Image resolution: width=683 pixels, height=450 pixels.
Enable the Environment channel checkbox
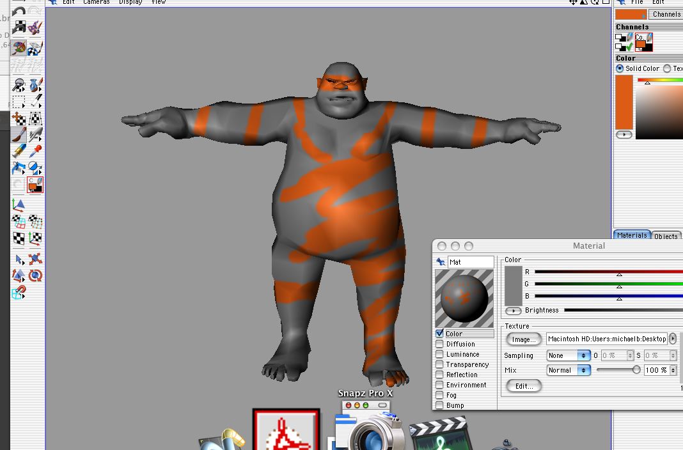tap(439, 385)
